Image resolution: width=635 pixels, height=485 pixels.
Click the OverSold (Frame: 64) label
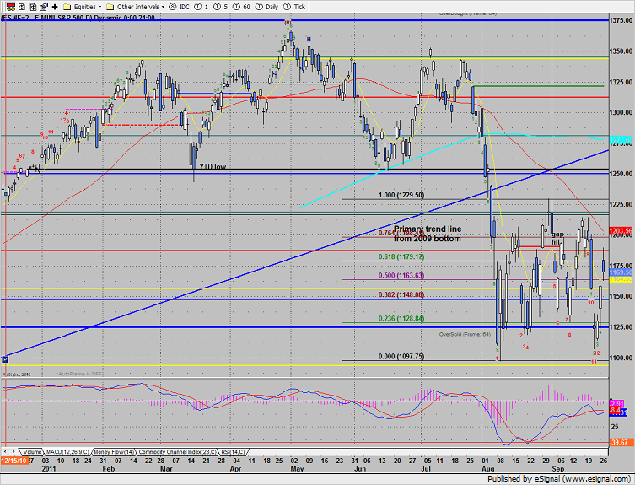465,334
